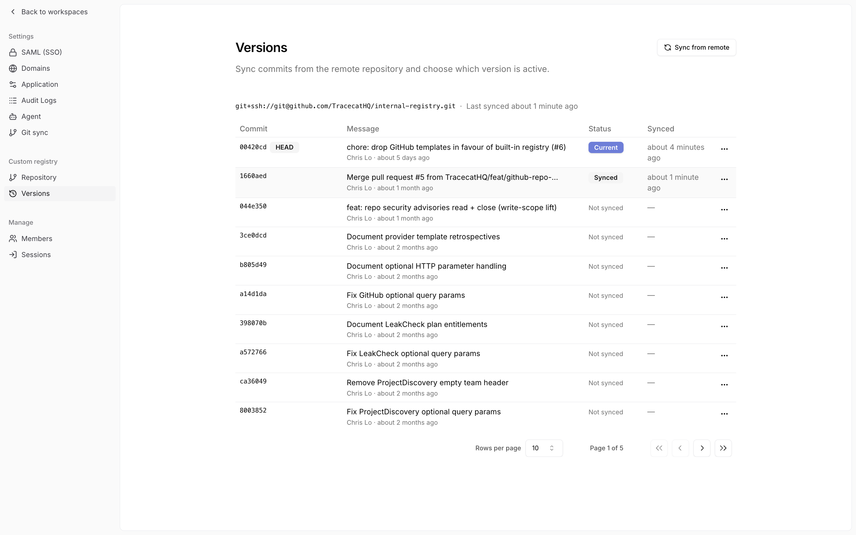Click the HEAD tag on commit 00420cd
The height and width of the screenshot is (535, 856).
pos(284,147)
